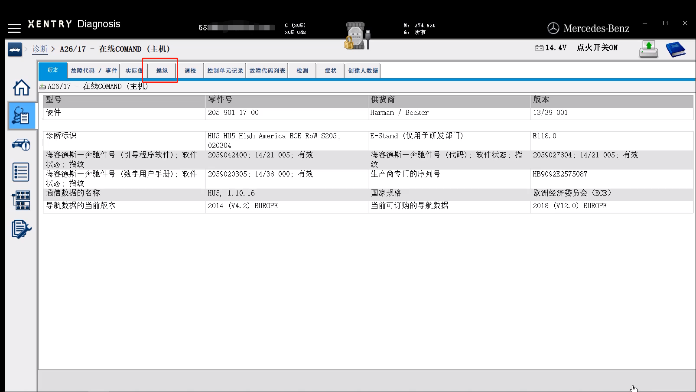Viewport: 696px width, 392px height.
Task: Maximize the XENTRY Diagnosis window
Action: tap(665, 23)
